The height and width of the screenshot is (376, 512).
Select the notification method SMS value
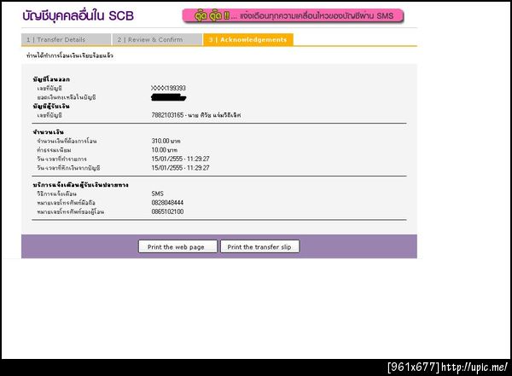[x=157, y=194]
